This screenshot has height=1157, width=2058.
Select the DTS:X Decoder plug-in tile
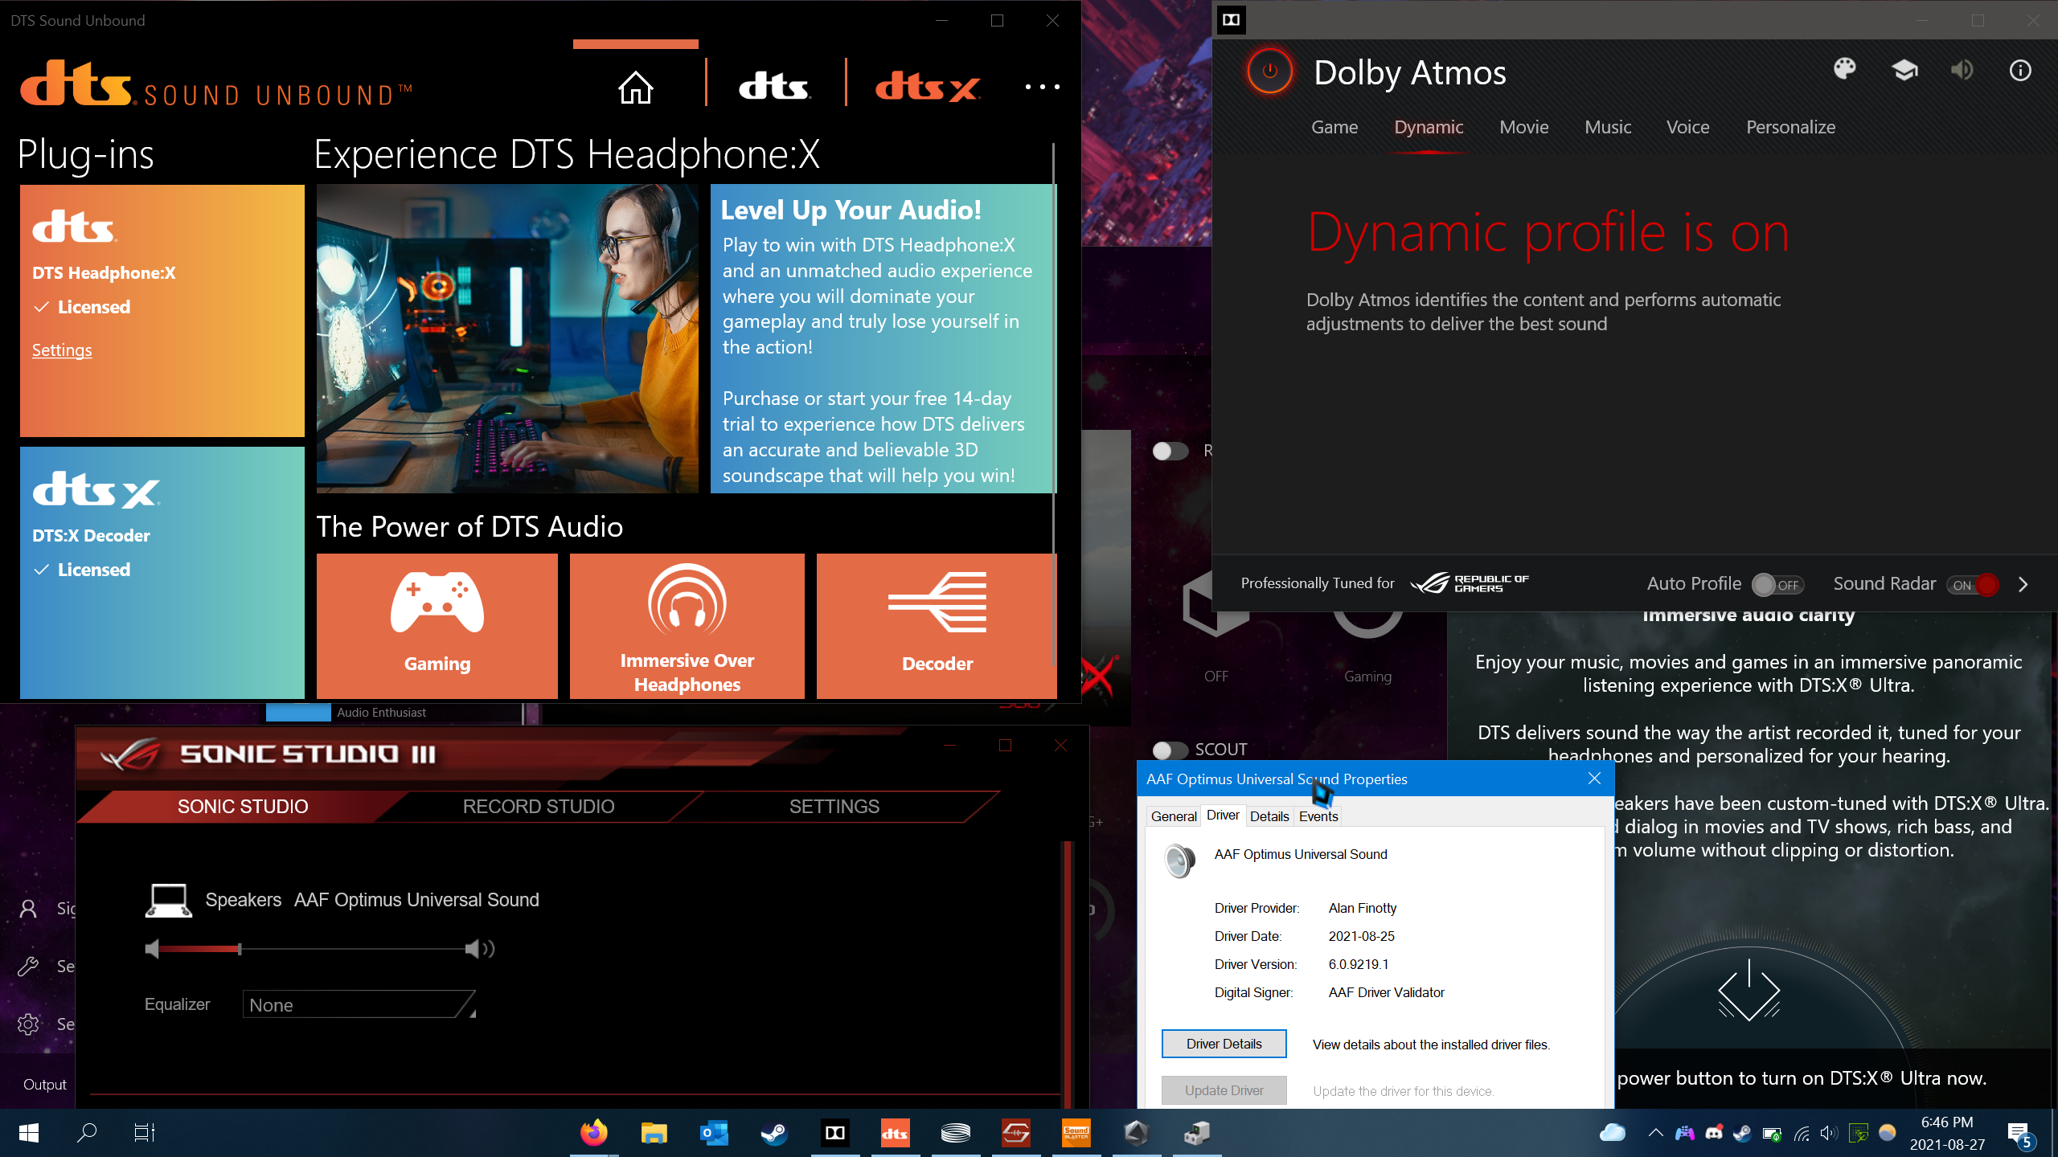point(162,573)
